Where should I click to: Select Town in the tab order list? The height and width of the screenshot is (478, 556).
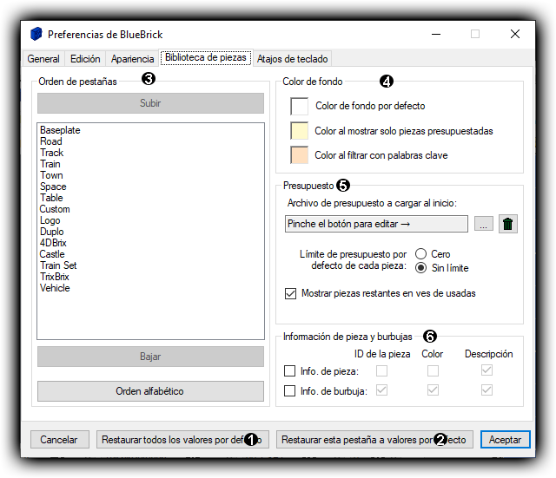click(x=150, y=175)
